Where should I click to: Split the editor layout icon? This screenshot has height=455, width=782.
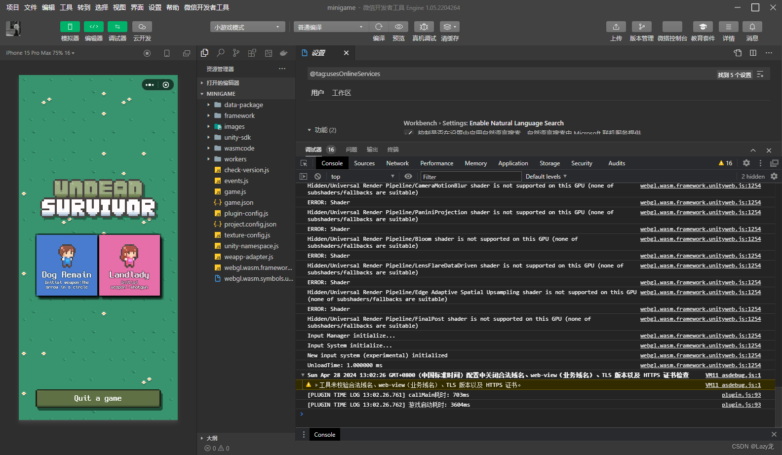[x=753, y=53]
